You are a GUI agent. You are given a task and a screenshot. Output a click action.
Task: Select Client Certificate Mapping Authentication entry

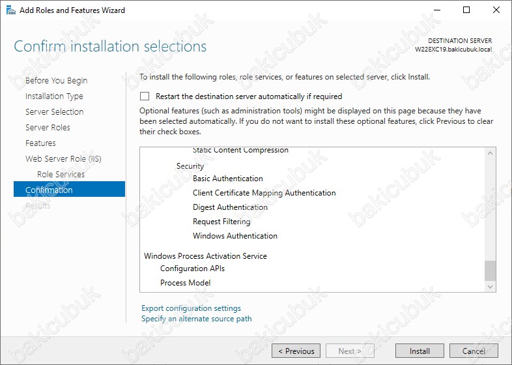264,193
